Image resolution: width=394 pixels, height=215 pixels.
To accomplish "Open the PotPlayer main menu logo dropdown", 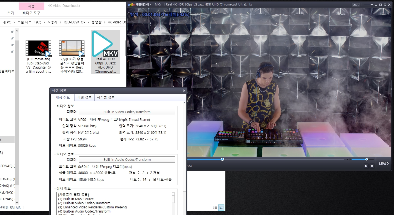I will point(140,4).
